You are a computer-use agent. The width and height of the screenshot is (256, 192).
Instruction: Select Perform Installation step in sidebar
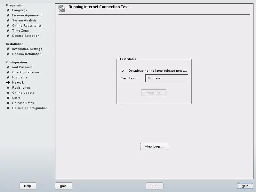27,54
